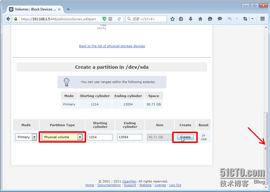
Task: Click the lightbulb hint icon
Action: tap(66, 82)
